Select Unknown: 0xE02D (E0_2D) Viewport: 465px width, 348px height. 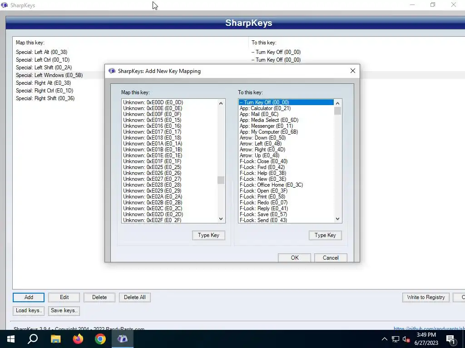point(170,214)
